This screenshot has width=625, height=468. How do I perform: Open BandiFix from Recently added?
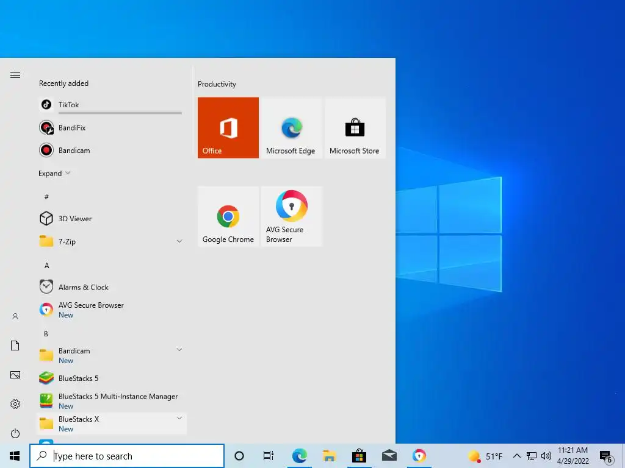[x=111, y=128]
